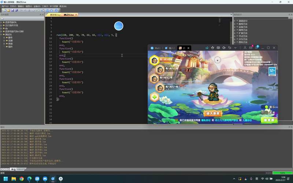Collapse the 测试包 project folder
Viewport: 293px width, 183px height.
[1, 34]
